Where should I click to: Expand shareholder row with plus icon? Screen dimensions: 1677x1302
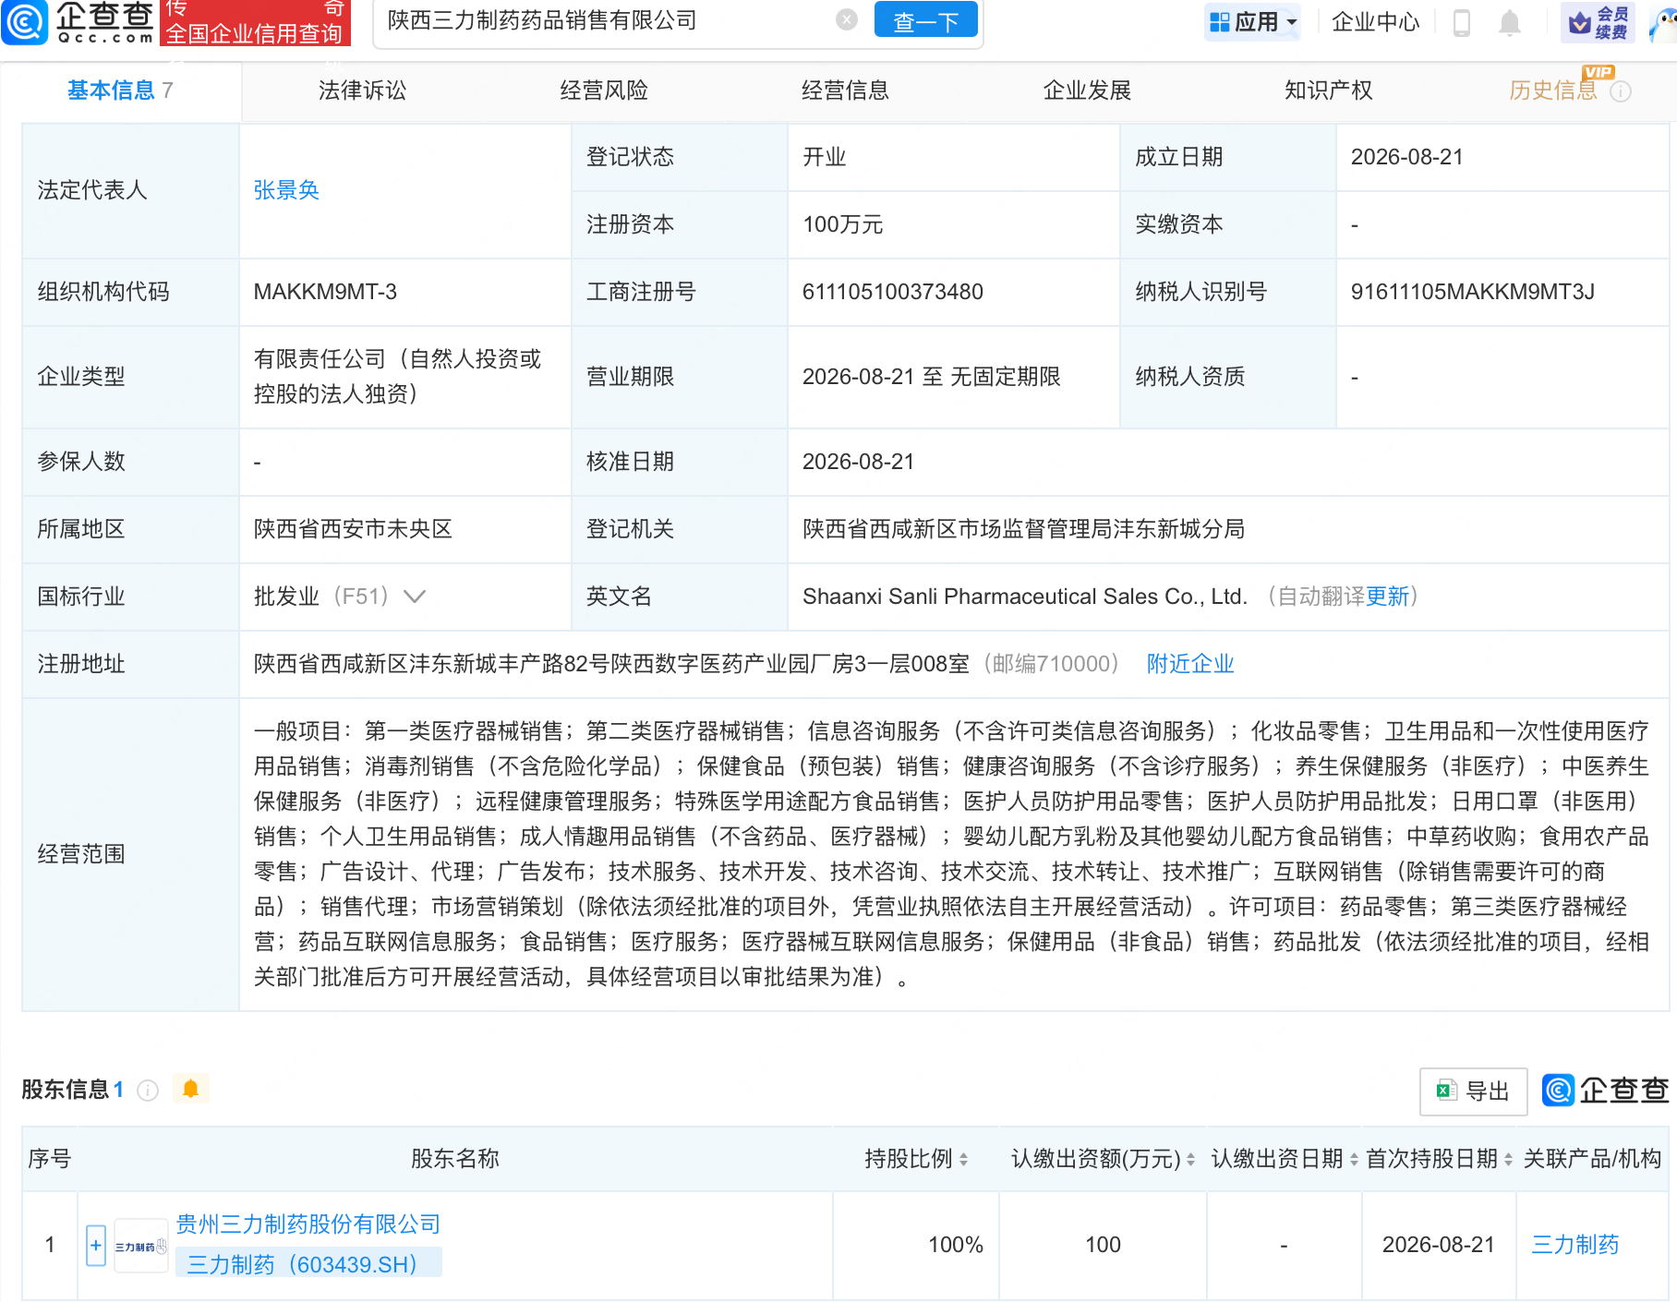tap(96, 1245)
